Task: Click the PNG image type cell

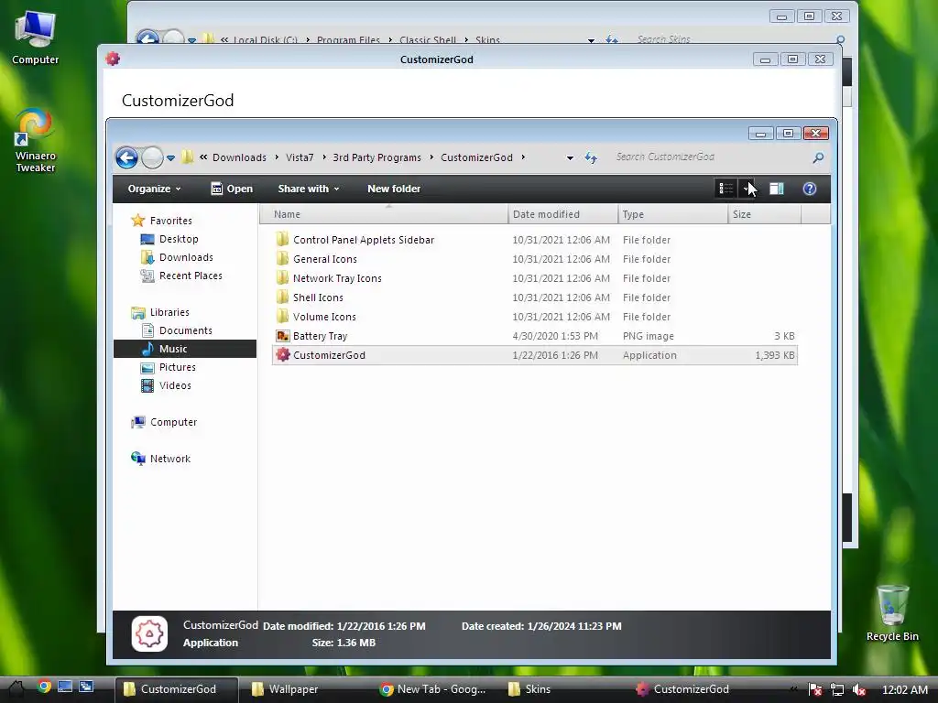Action: [x=648, y=336]
